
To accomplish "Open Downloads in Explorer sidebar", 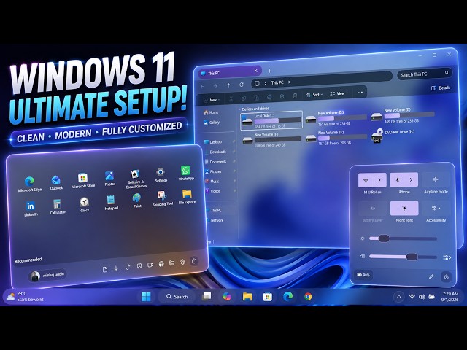I will 215,152.
